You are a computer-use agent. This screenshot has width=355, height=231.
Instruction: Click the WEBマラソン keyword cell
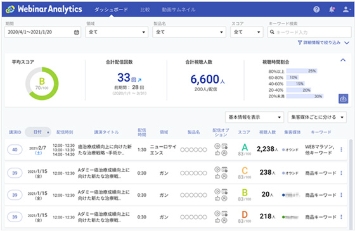(319, 149)
